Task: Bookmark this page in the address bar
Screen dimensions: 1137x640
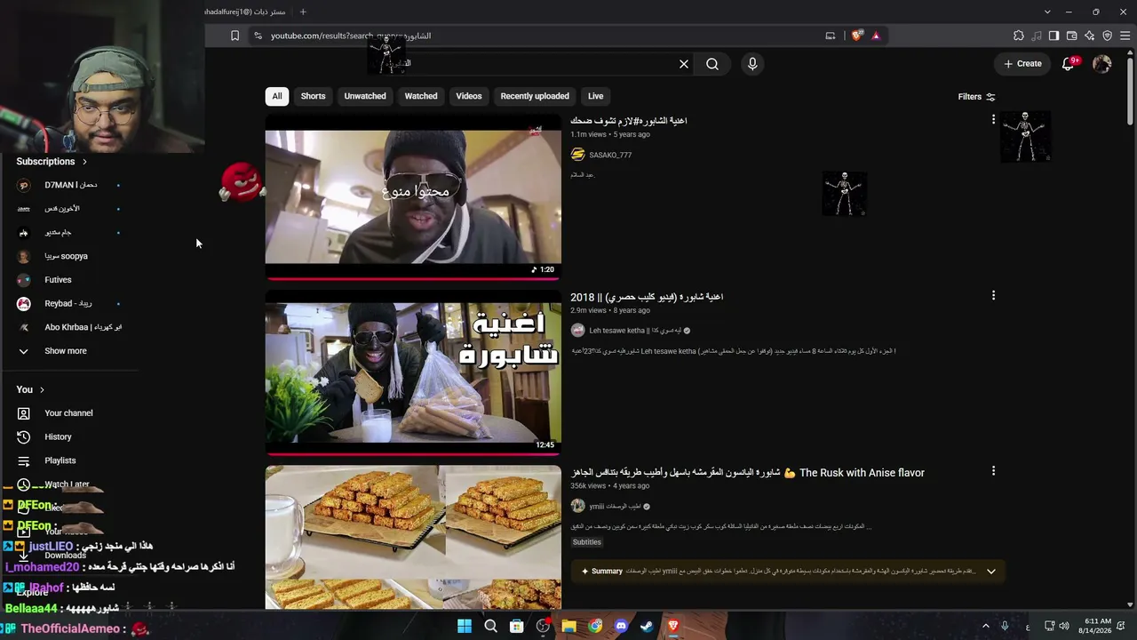Action: click(235, 36)
